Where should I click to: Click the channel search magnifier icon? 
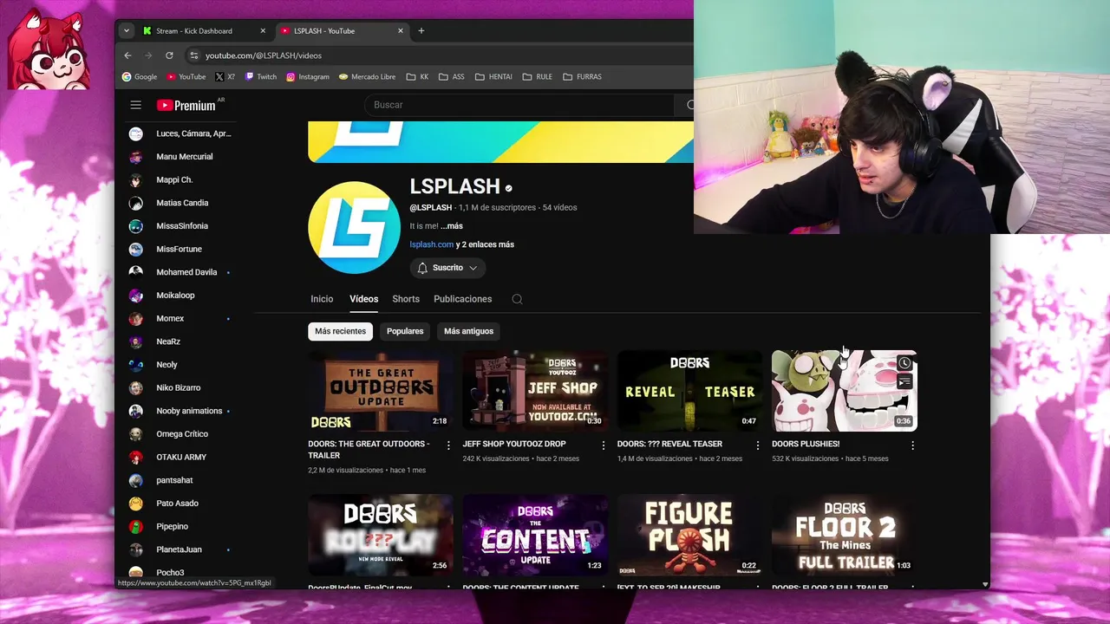coord(517,299)
